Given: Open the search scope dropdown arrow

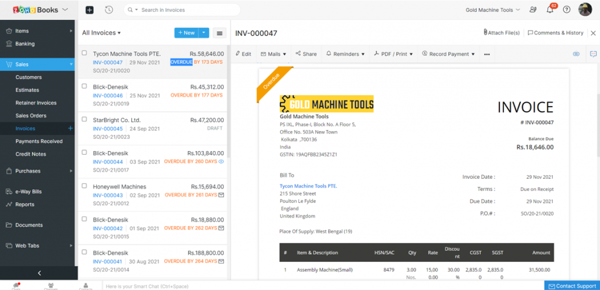Looking at the screenshot, I should tap(136, 10).
